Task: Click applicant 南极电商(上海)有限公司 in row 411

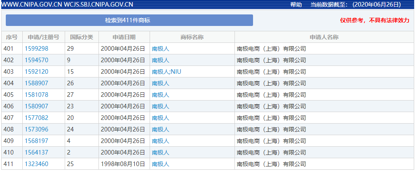Action: [271, 164]
